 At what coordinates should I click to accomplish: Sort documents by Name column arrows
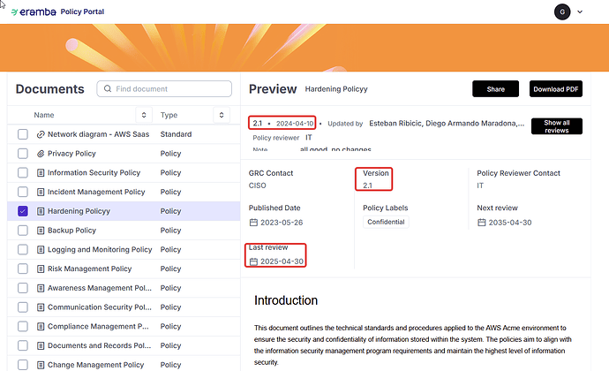[x=144, y=115]
